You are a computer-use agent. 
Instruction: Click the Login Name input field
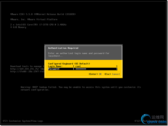coord(95,66)
